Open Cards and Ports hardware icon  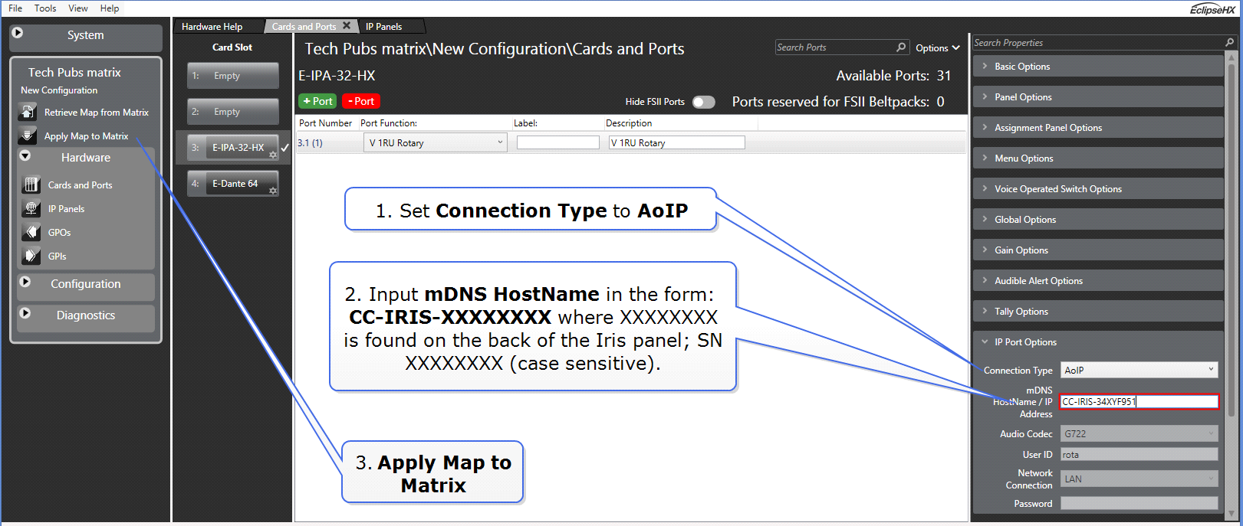click(x=31, y=185)
